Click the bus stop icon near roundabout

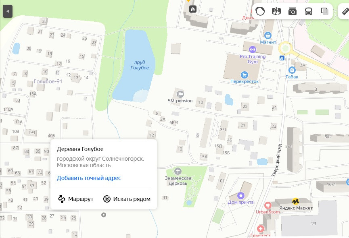click(282, 58)
